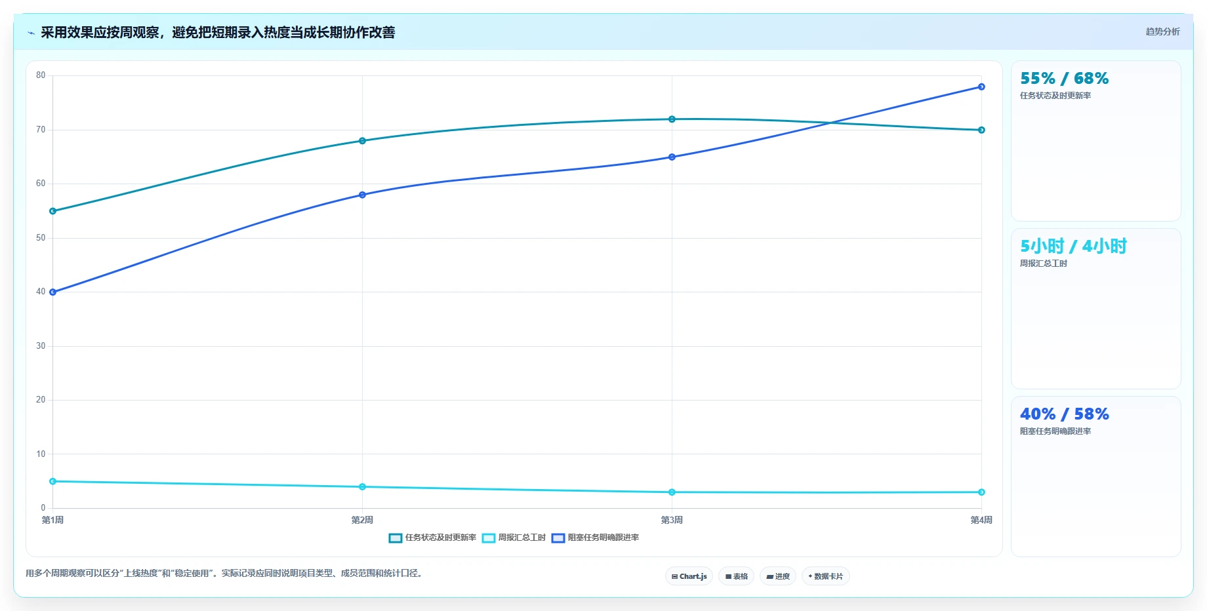Screen dimensions: 1207x611
Task: Click the 任务状态及时更新率 card caption
Action: click(1055, 96)
